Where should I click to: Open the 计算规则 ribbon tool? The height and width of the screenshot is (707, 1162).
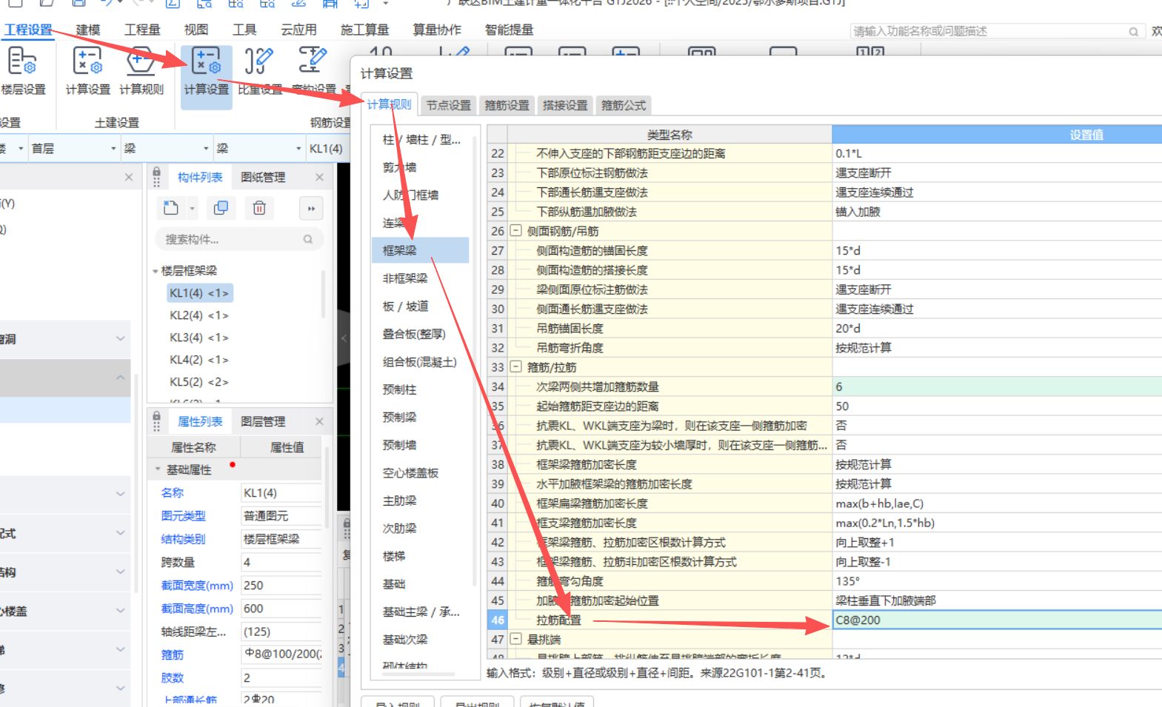pyautogui.click(x=141, y=72)
